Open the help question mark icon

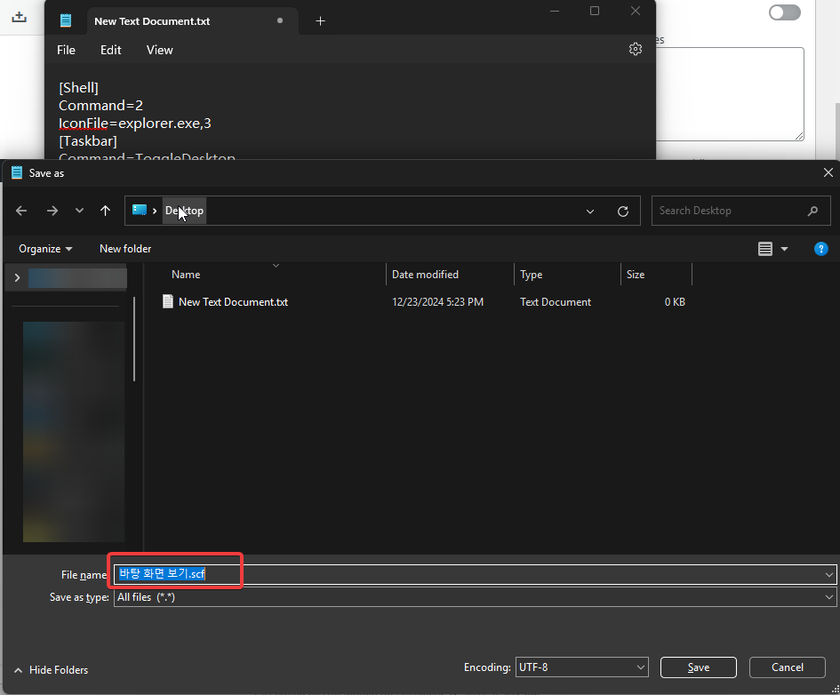click(x=821, y=249)
